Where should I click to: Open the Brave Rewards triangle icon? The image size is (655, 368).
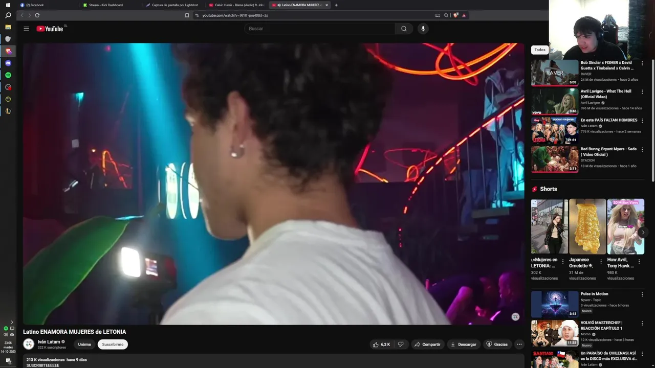(464, 15)
